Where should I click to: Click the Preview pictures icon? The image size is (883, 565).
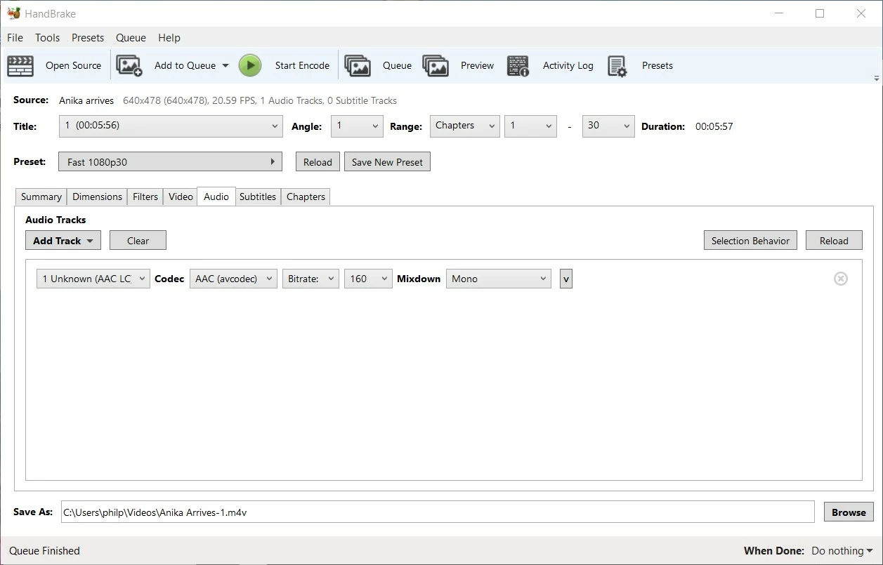click(436, 65)
